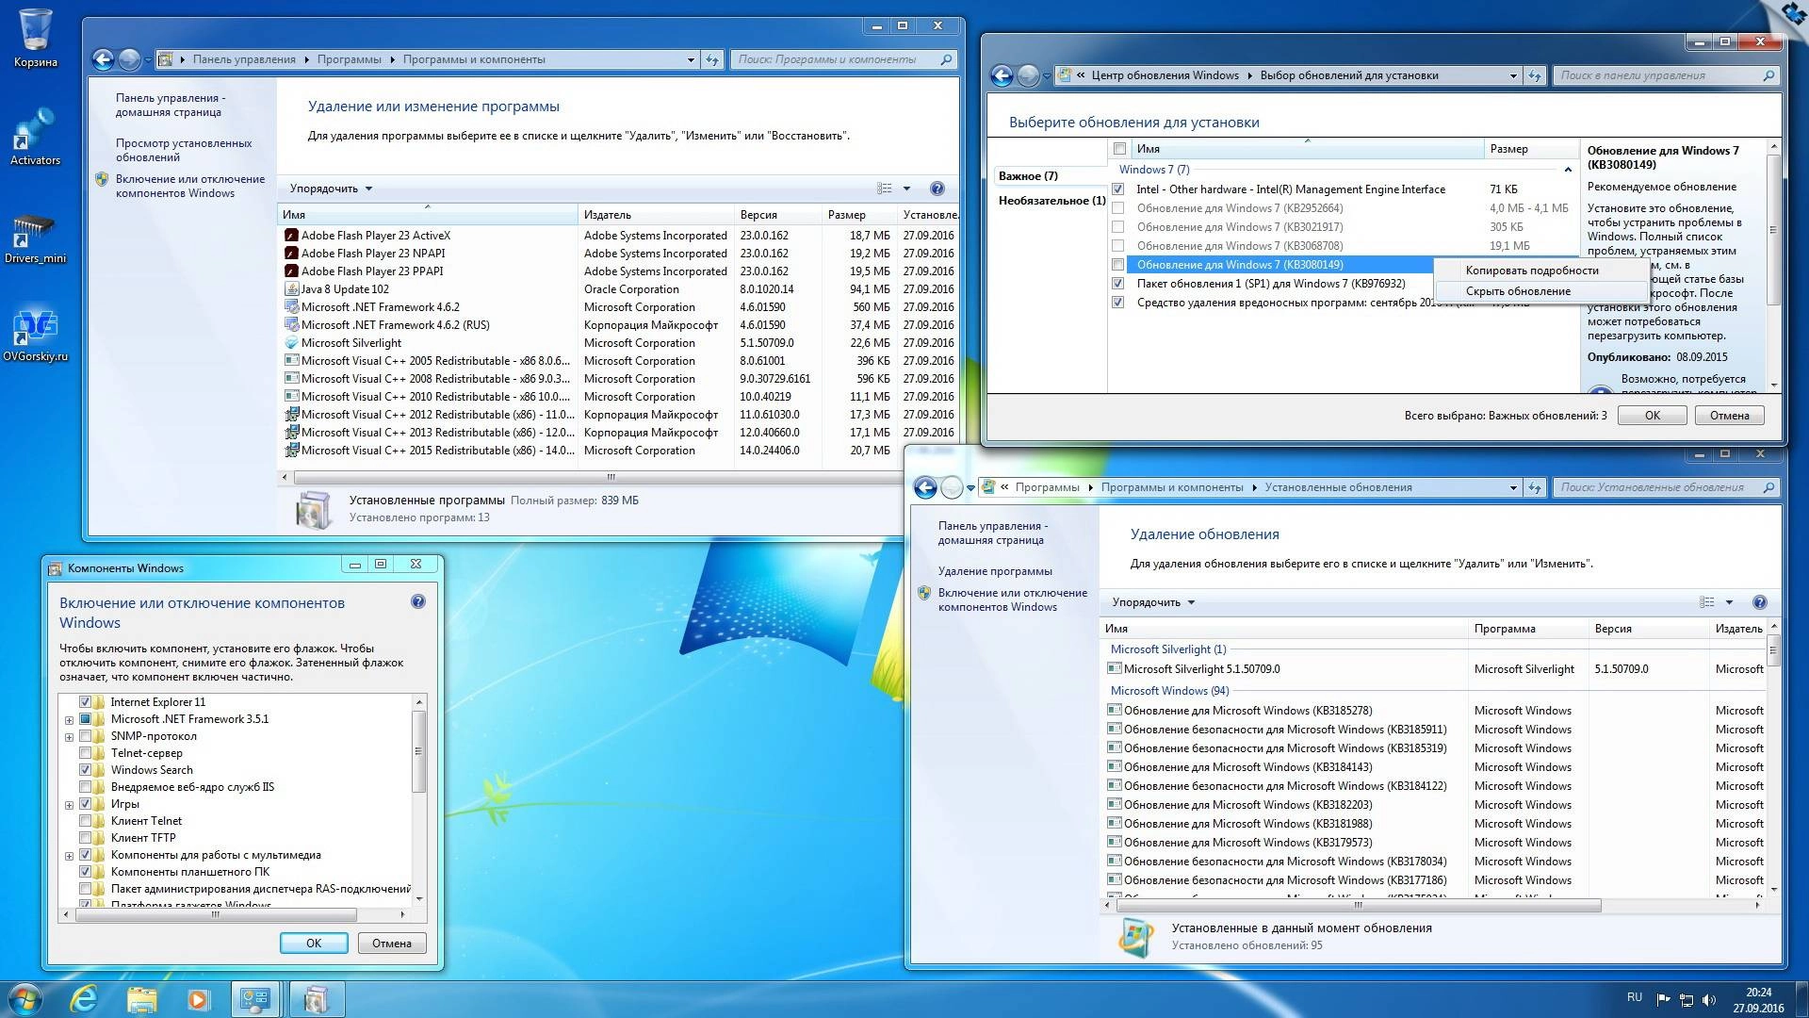The height and width of the screenshot is (1018, 1809).
Task: Expand the Microsoft .NET Framework 3.5.1 node
Action: [68, 718]
